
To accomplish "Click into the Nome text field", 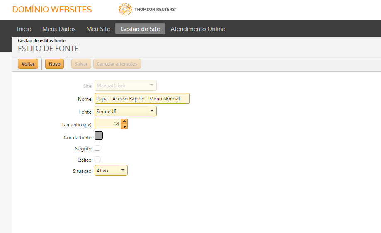I will coord(142,98).
